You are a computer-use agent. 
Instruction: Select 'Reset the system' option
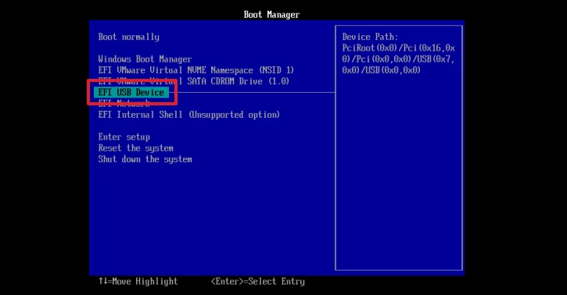coord(135,148)
